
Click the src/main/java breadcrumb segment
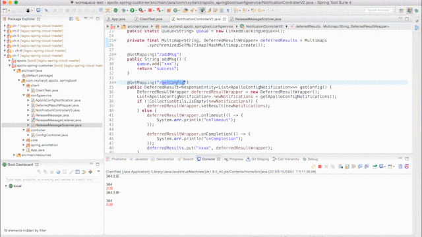(x=138, y=26)
